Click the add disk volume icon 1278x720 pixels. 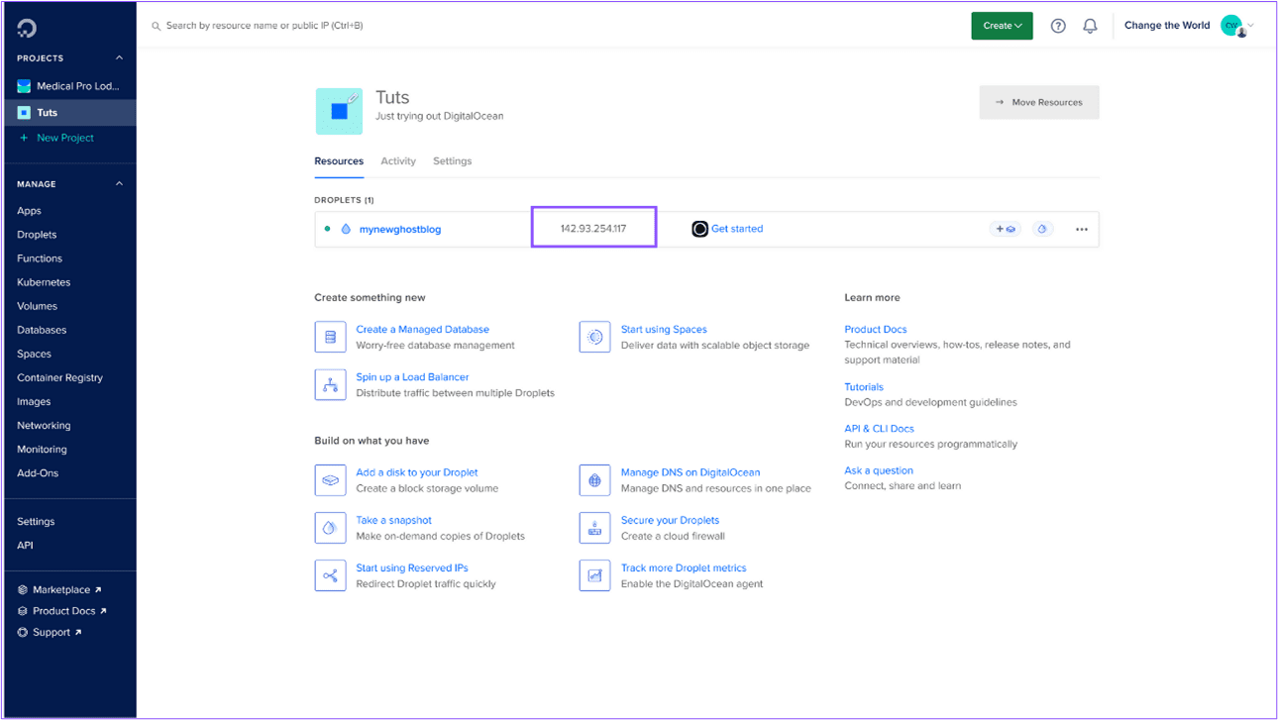click(330, 480)
